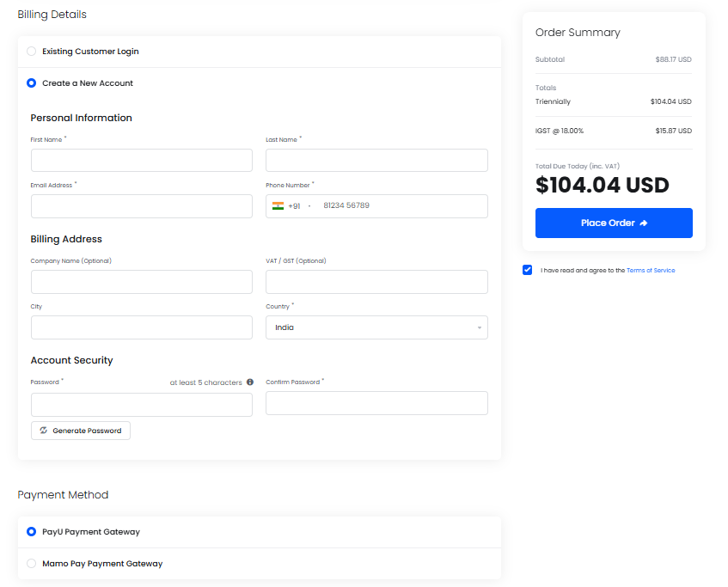Open the Terms of Service link
This screenshot has width=728, height=587.
point(651,270)
